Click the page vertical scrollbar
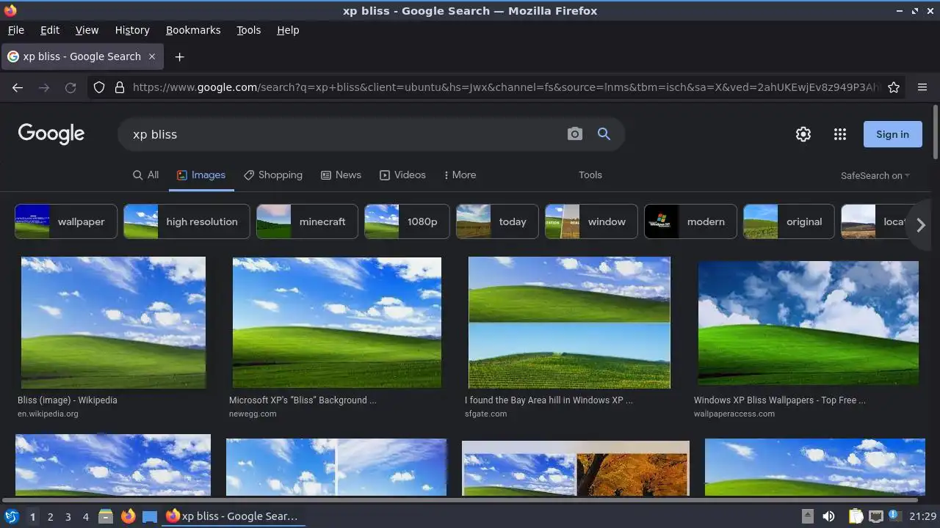The image size is (940, 528). pyautogui.click(x=936, y=132)
